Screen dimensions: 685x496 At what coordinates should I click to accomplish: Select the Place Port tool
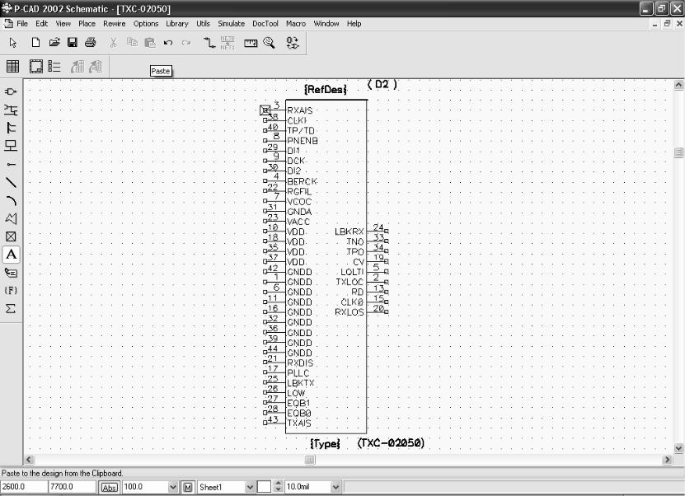(11, 146)
